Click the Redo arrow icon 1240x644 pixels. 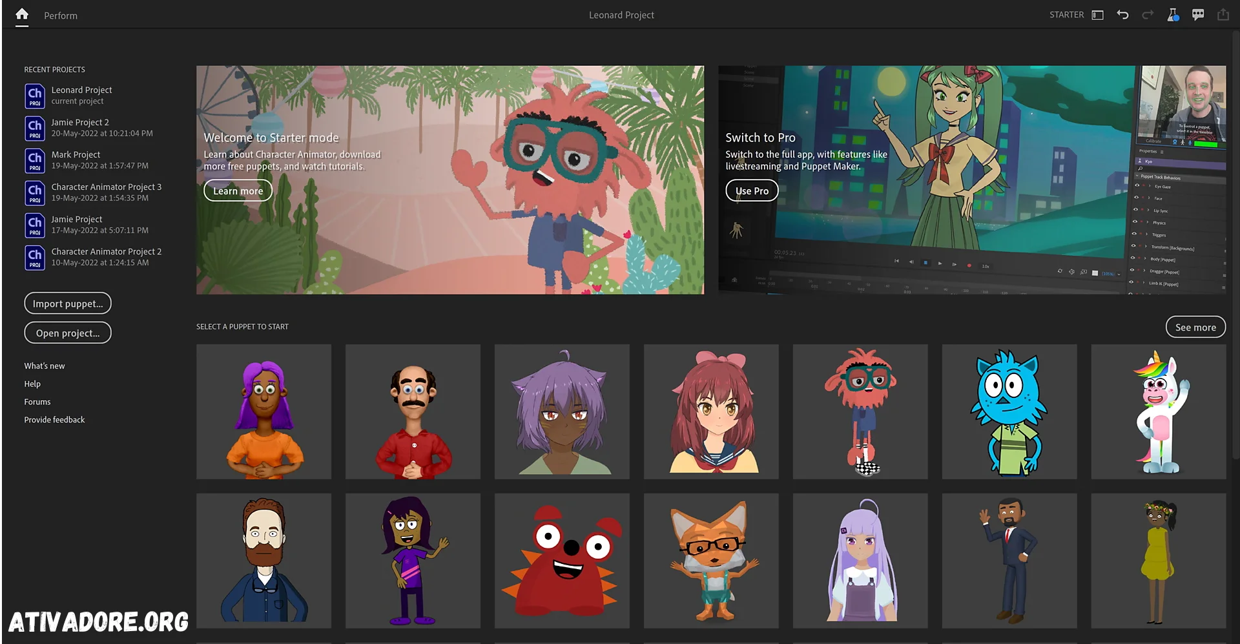click(1148, 15)
